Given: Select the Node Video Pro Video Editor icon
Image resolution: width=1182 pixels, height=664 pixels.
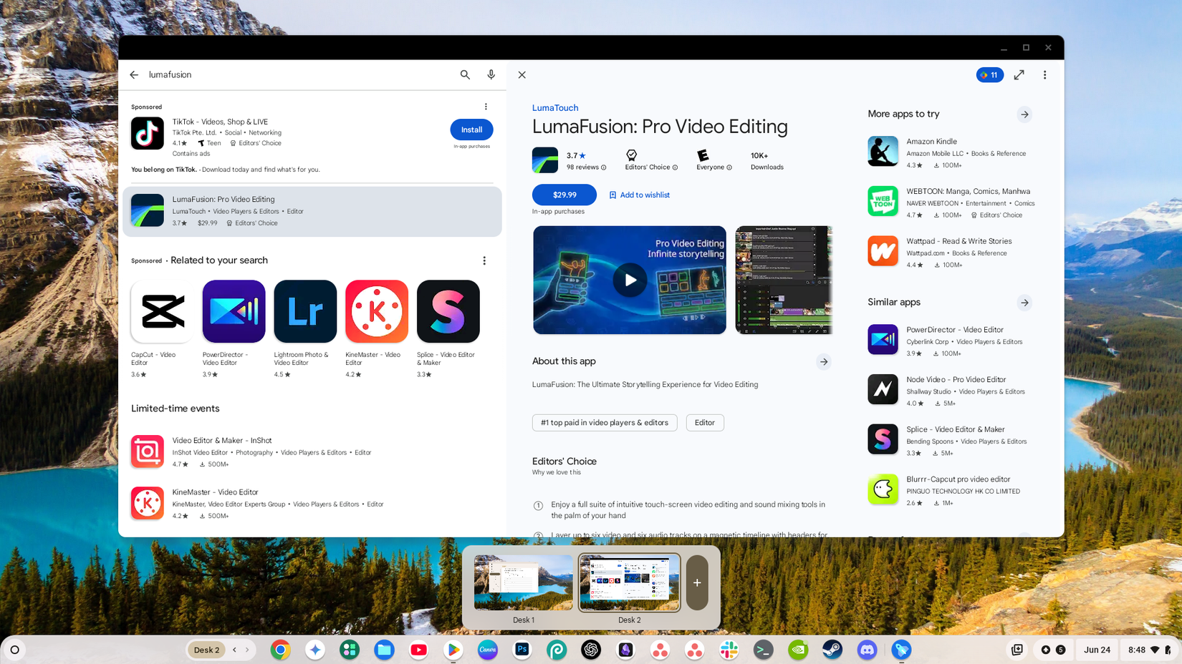Looking at the screenshot, I should pyautogui.click(x=883, y=389).
